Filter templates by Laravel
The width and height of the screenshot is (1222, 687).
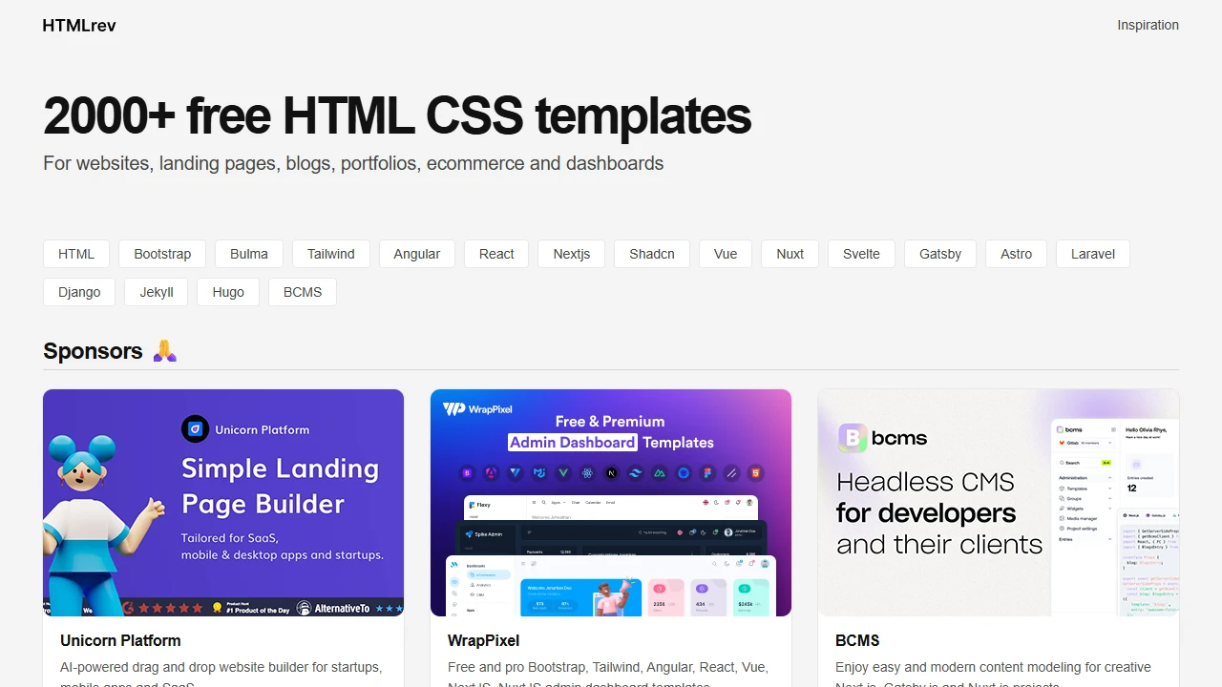click(1092, 254)
